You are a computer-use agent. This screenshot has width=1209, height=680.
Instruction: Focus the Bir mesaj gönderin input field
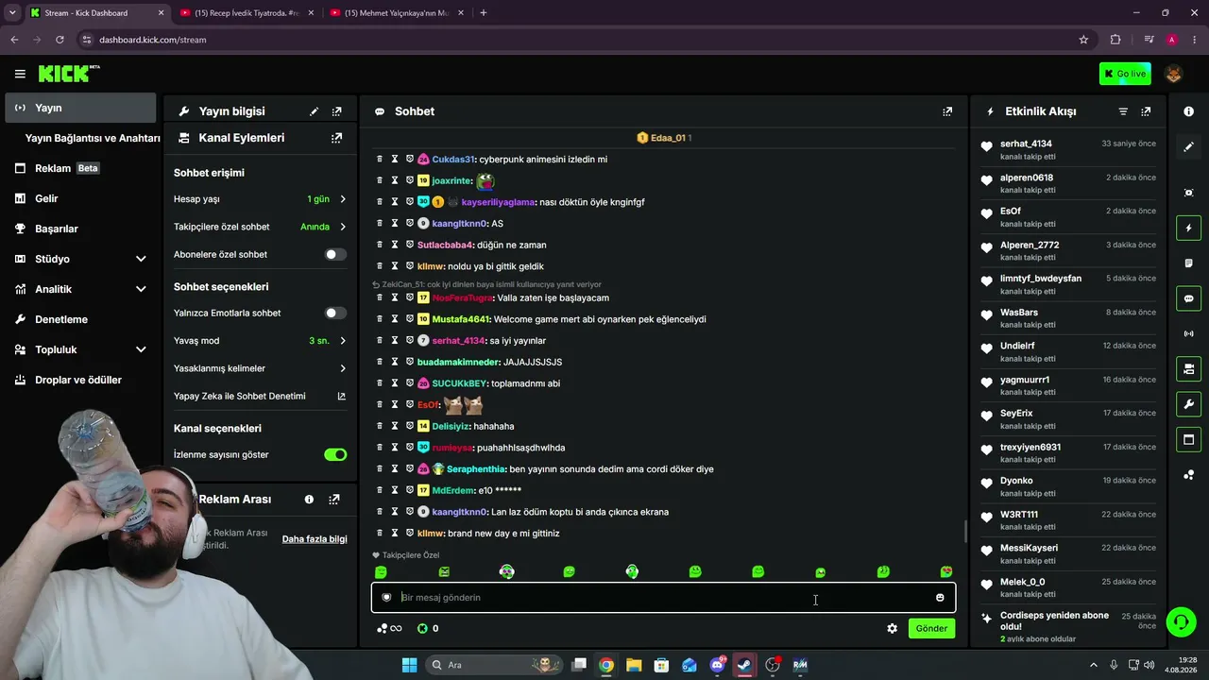pos(663,597)
